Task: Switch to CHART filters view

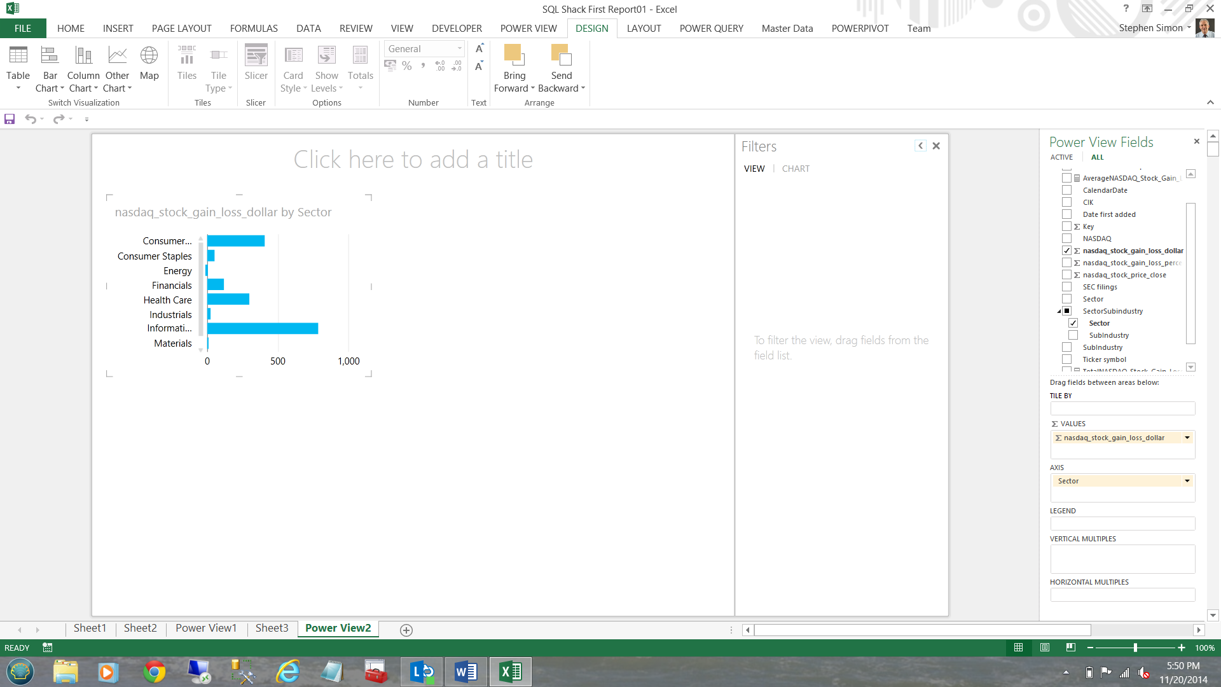Action: click(x=796, y=169)
